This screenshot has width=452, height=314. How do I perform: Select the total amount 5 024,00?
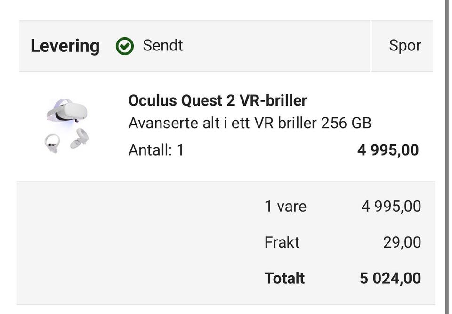(x=390, y=279)
